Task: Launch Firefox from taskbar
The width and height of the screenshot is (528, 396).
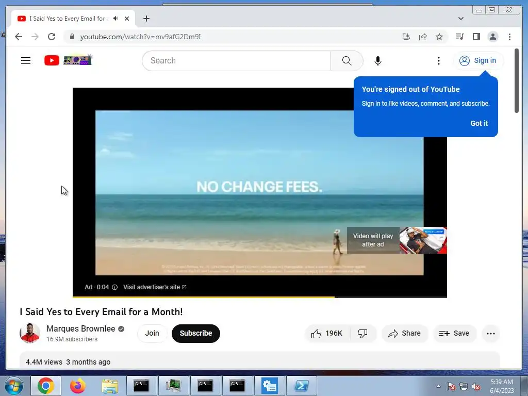Action: click(78, 386)
